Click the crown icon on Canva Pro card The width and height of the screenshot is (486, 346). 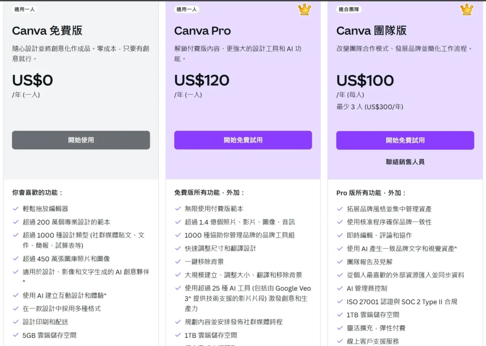coord(304,9)
